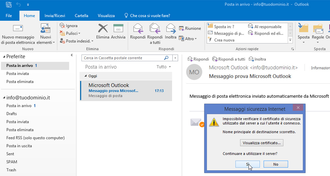This screenshot has width=330, height=176.
Task: Open the Visualizza tab
Action: pyautogui.click(x=106, y=16)
